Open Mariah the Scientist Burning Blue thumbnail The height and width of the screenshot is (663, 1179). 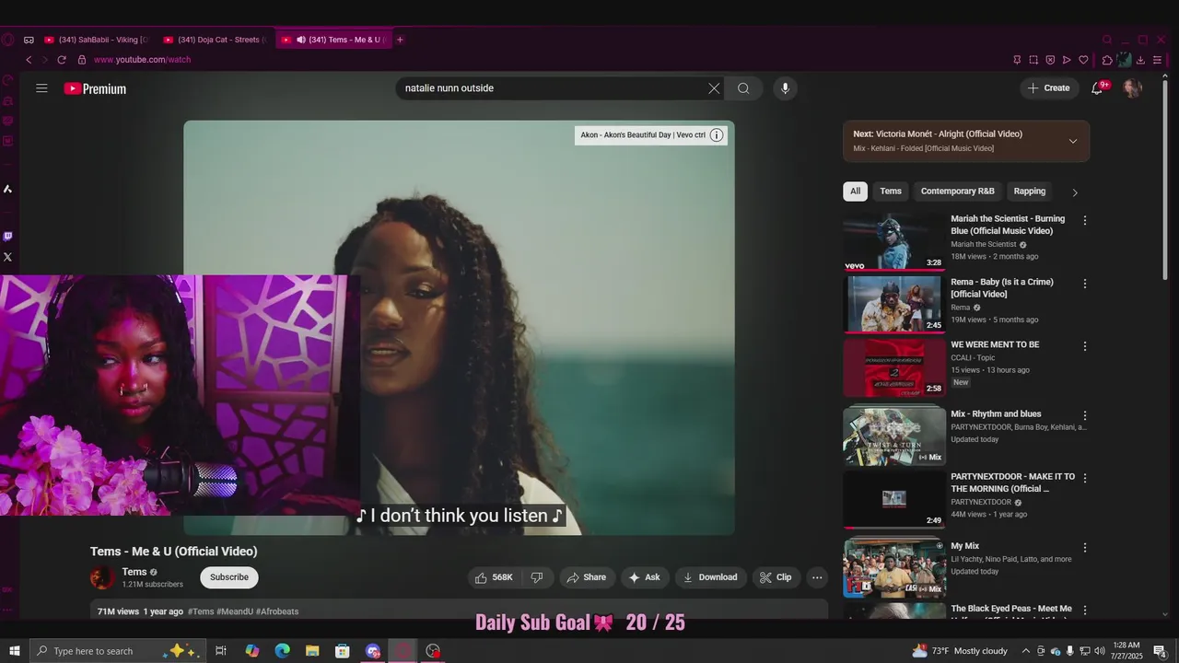click(894, 242)
